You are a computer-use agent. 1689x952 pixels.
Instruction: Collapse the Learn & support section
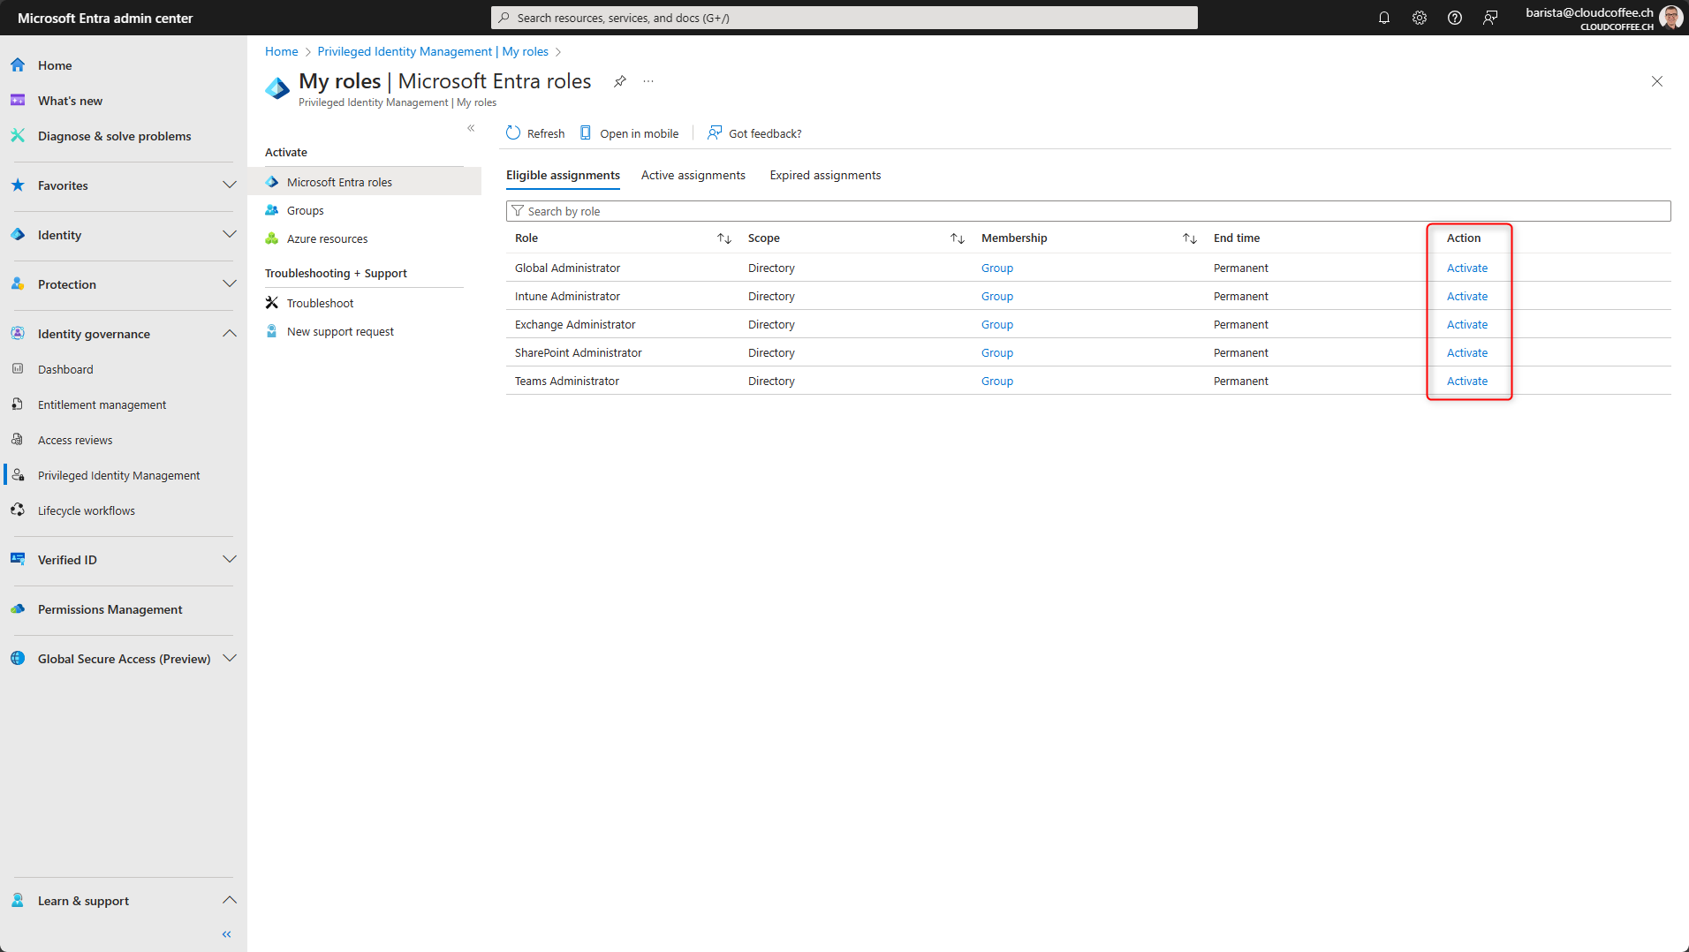coord(230,901)
